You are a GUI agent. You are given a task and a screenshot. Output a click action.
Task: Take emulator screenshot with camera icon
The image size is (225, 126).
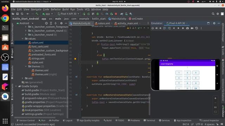[187, 28]
